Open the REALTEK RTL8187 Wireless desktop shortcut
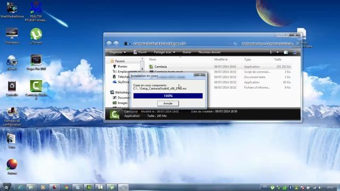This screenshot has height=191, width=340. [x=36, y=11]
